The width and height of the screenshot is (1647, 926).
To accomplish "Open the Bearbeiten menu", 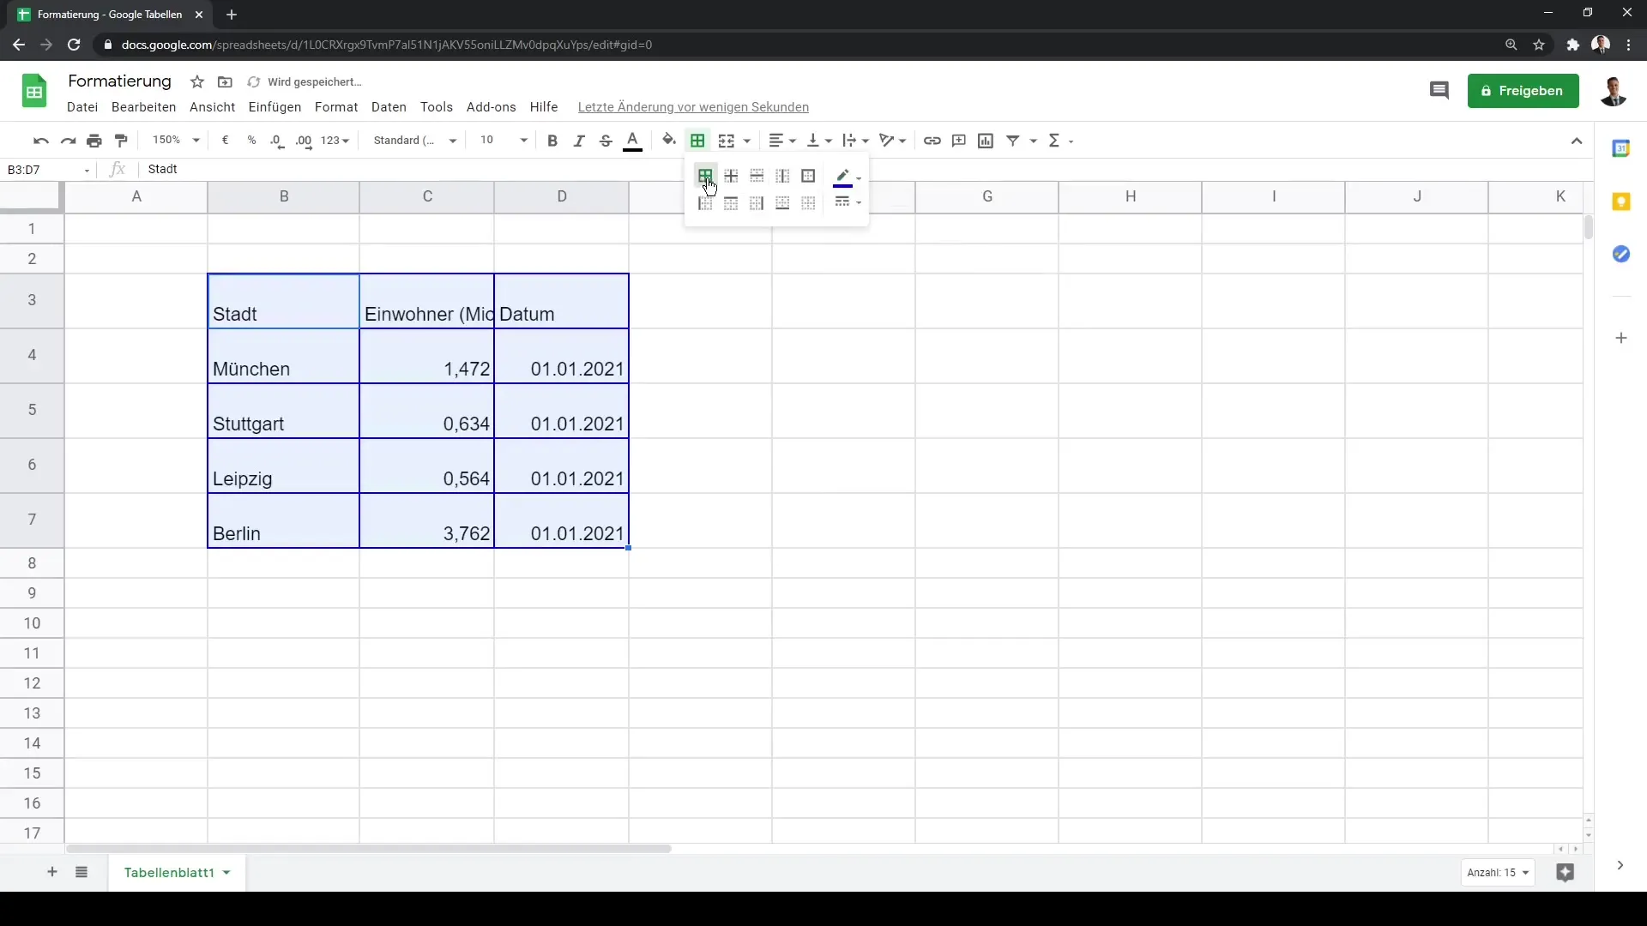I will point(144,107).
